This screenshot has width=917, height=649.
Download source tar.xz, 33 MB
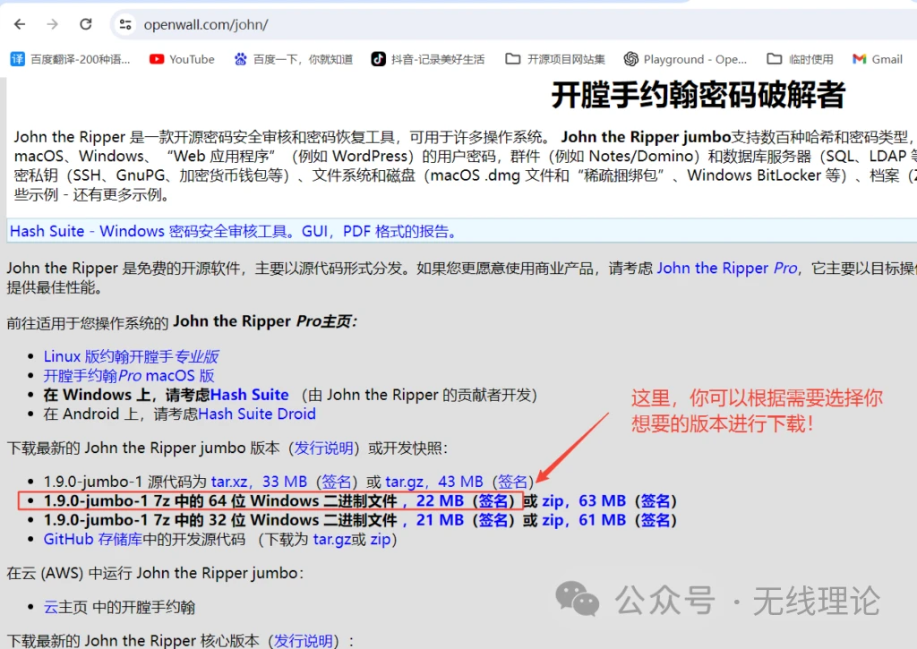click(x=259, y=482)
